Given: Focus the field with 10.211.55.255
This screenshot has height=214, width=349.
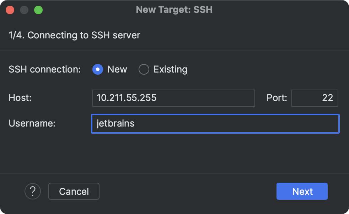Looking at the screenshot, I should [x=173, y=98].
